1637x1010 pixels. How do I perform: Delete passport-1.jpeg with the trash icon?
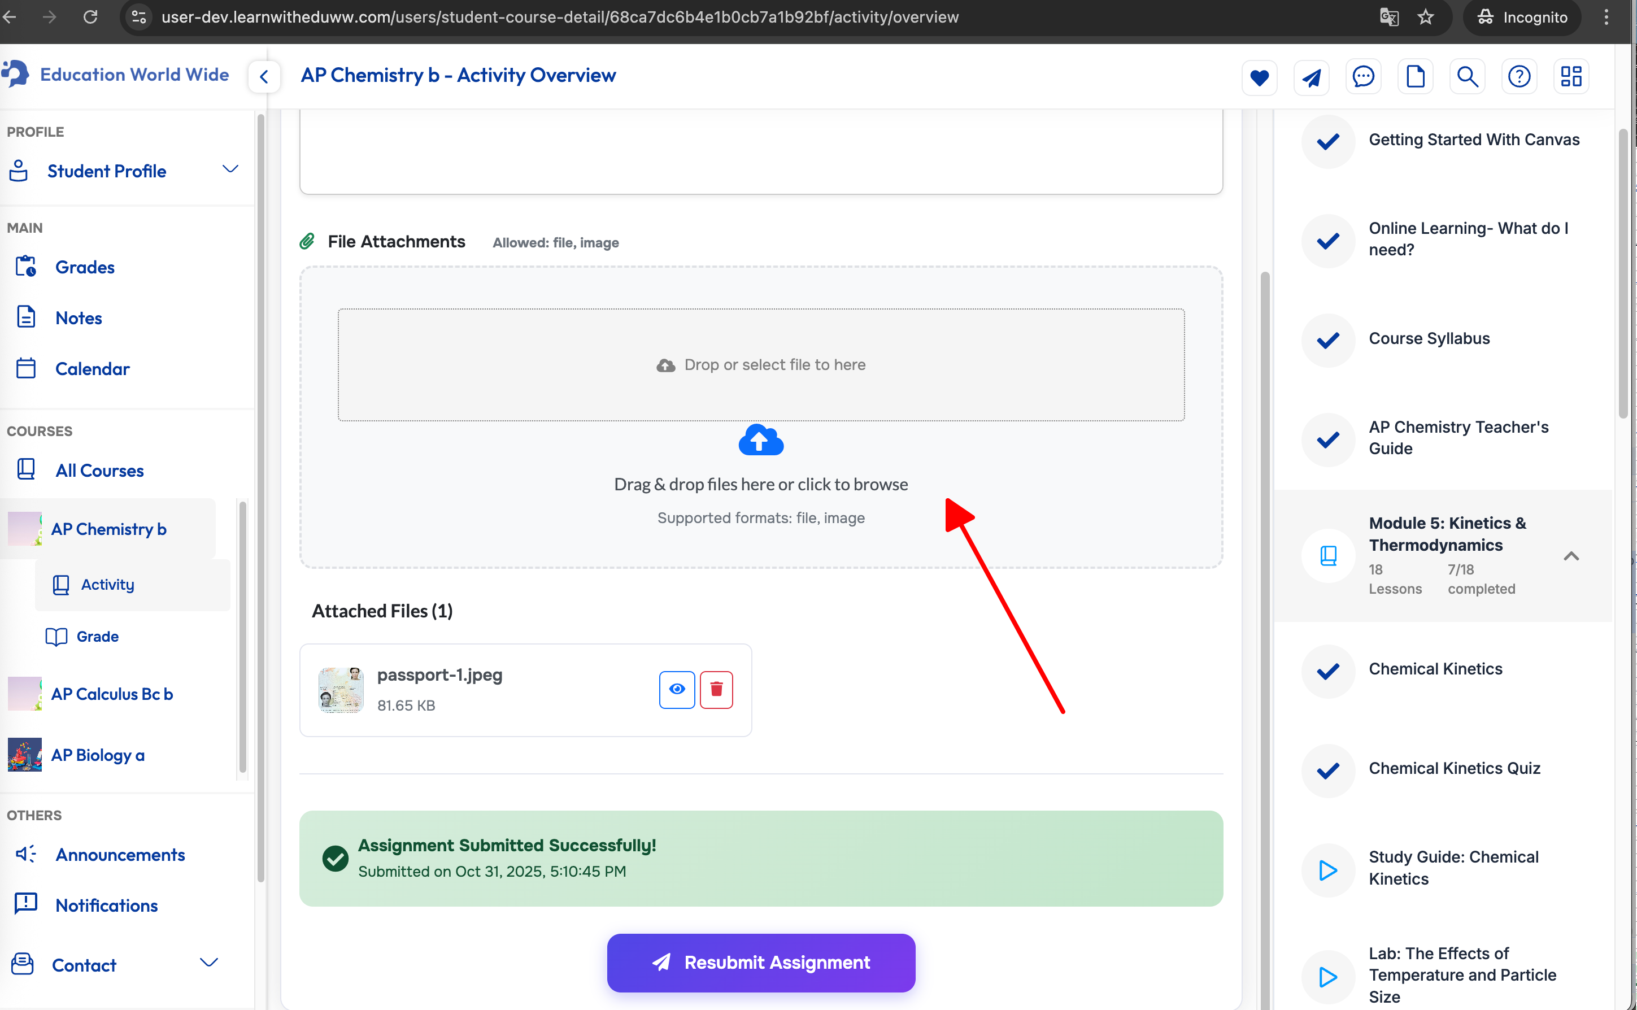click(x=716, y=689)
